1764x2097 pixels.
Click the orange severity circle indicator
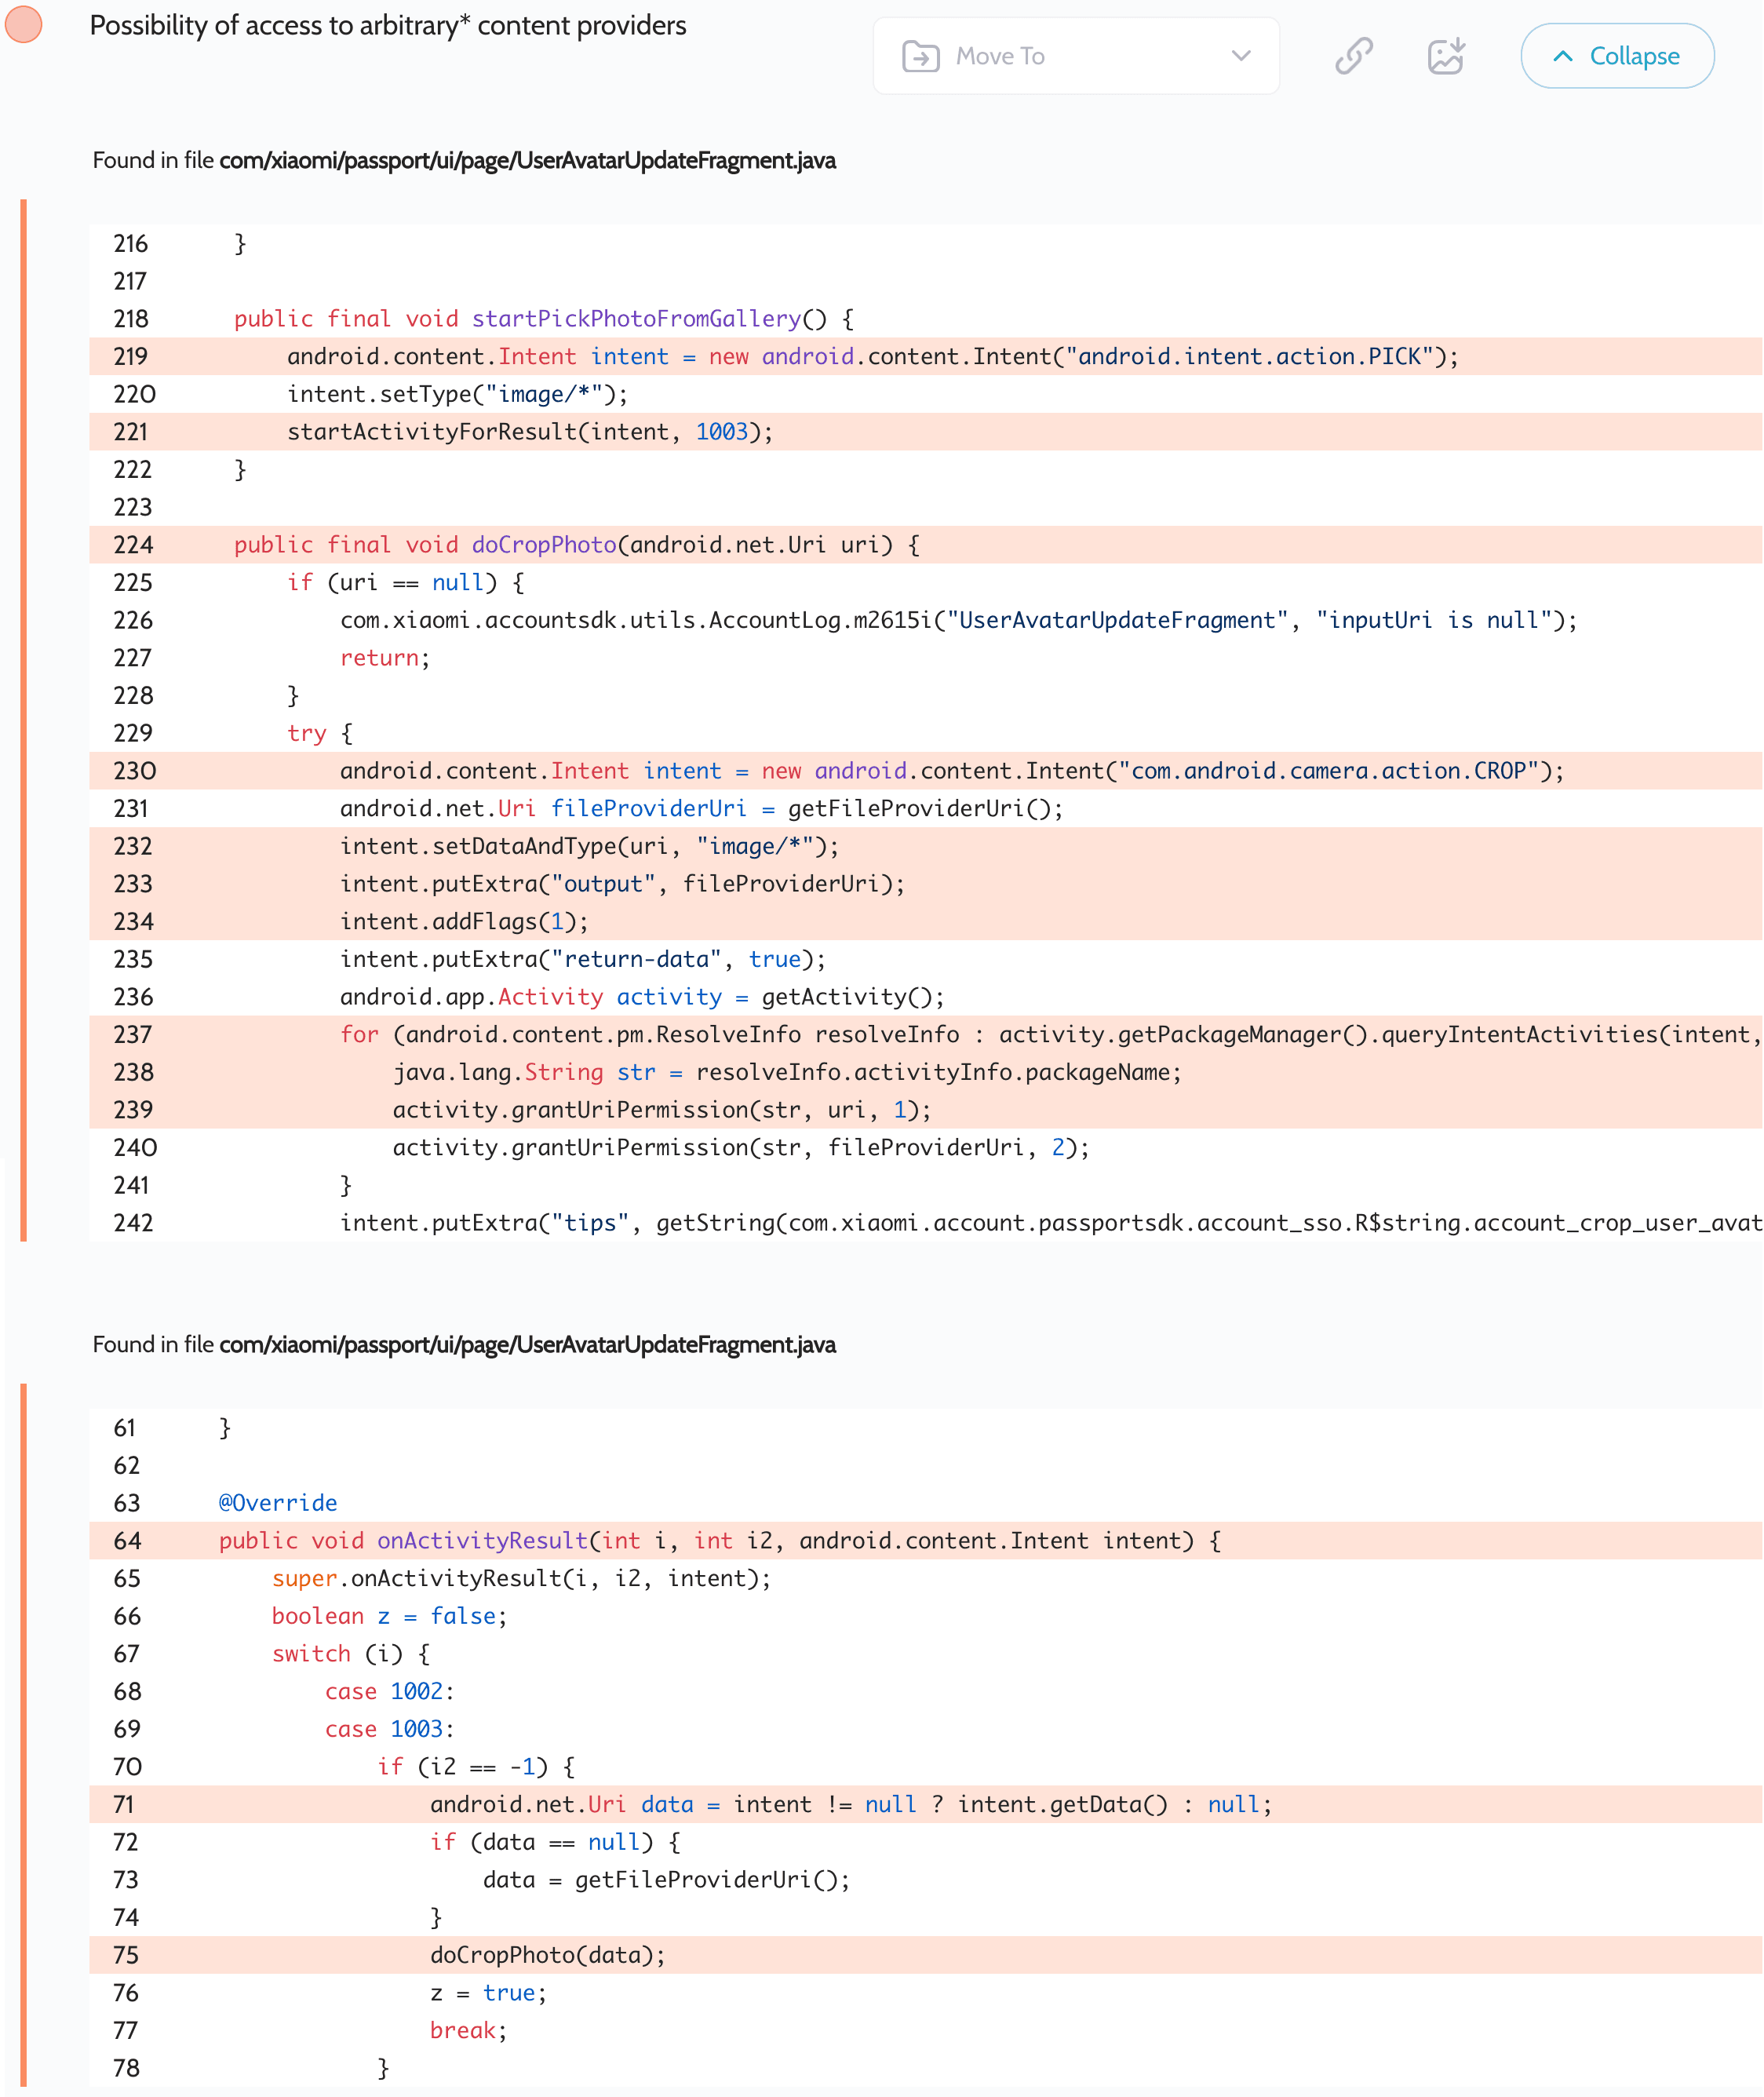pyautogui.click(x=24, y=24)
